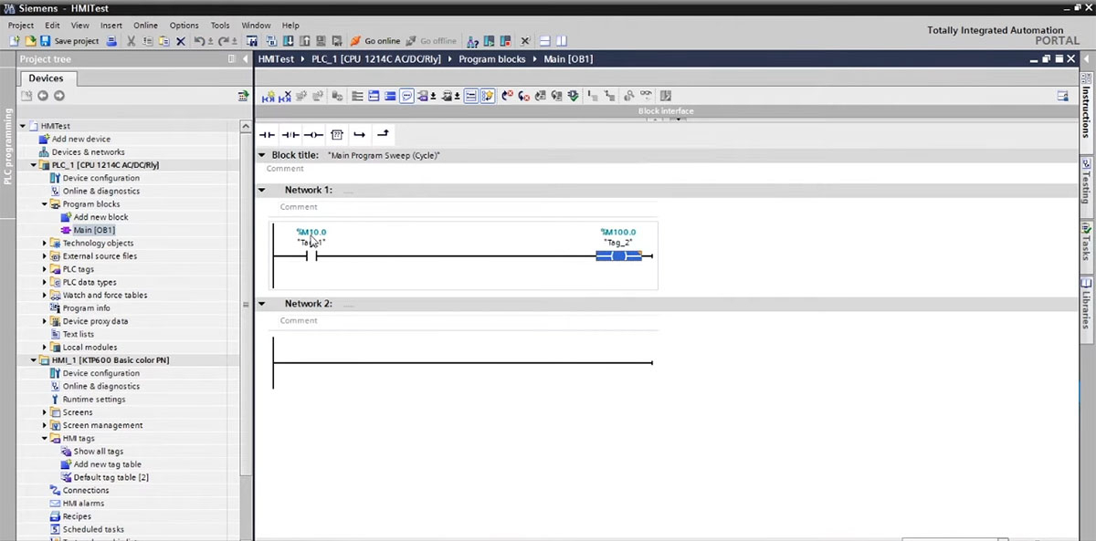
Task: Collapse the Network 1 section
Action: pyautogui.click(x=262, y=191)
